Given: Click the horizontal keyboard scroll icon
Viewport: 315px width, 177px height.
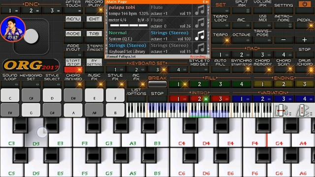Looking at the screenshot, I should point(283,110).
